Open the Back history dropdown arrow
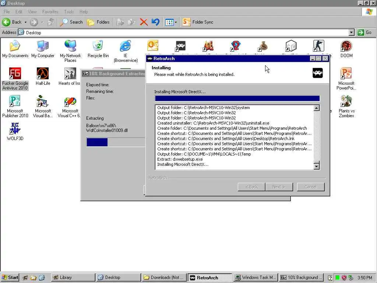The height and width of the screenshot is (283, 377). coord(25,22)
